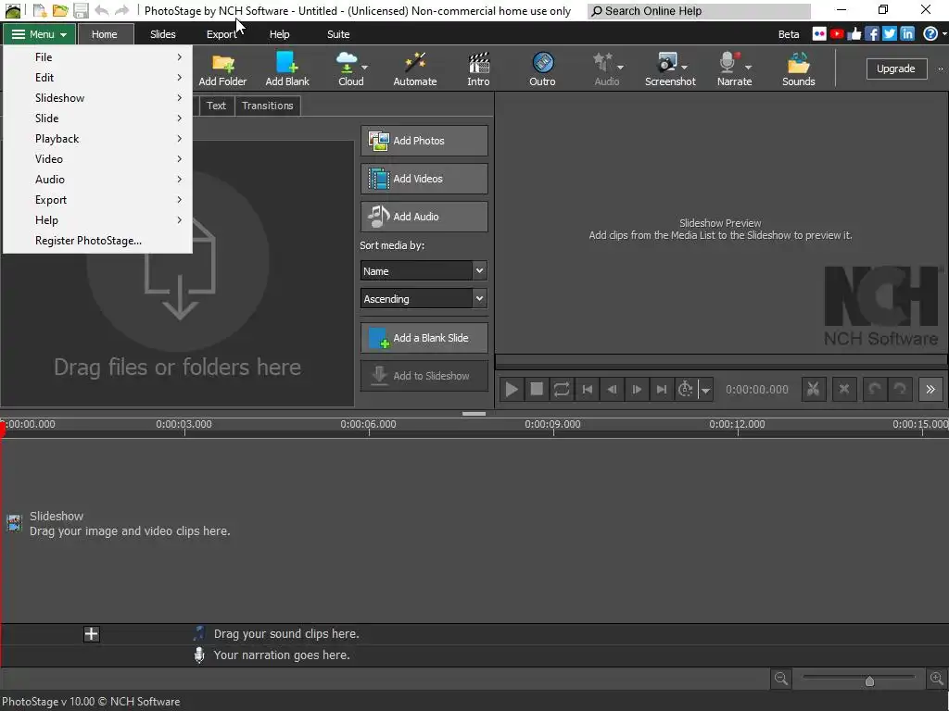Click the Add Folder toolbar icon

coord(222,69)
